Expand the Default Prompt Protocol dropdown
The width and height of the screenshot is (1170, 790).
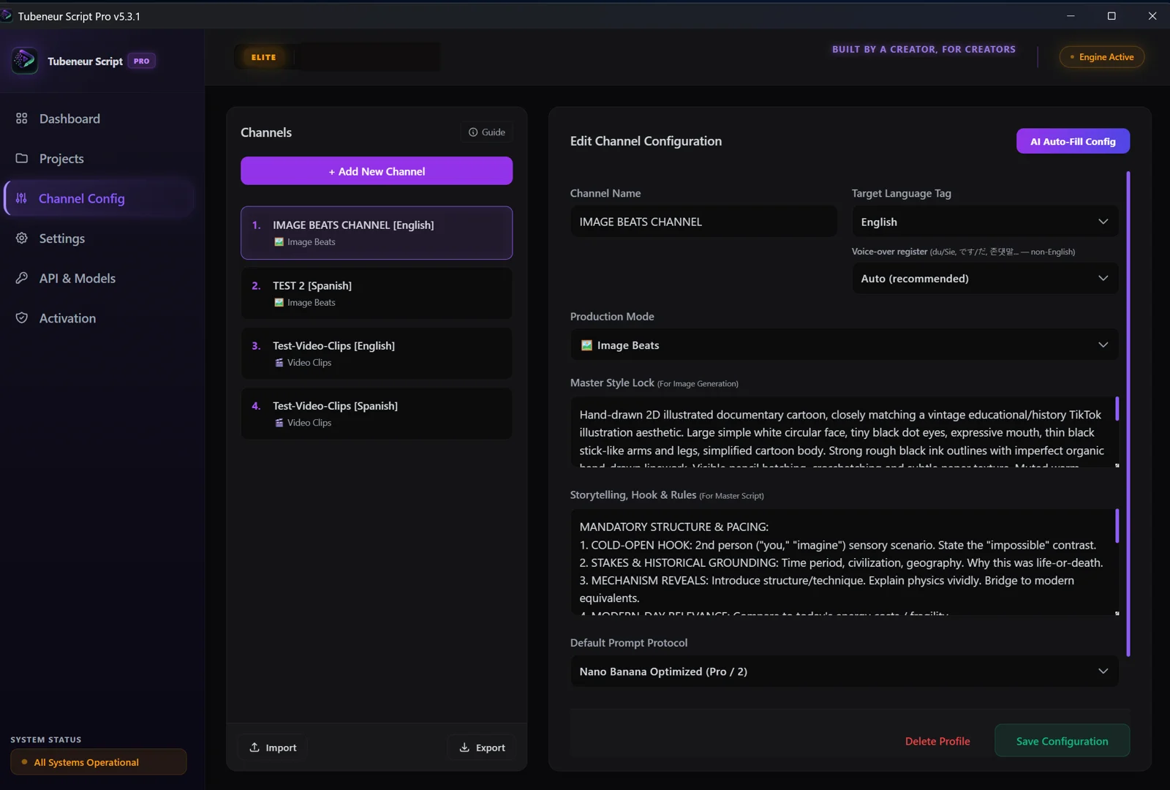pos(845,671)
